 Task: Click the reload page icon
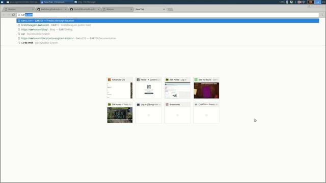pos(13,15)
